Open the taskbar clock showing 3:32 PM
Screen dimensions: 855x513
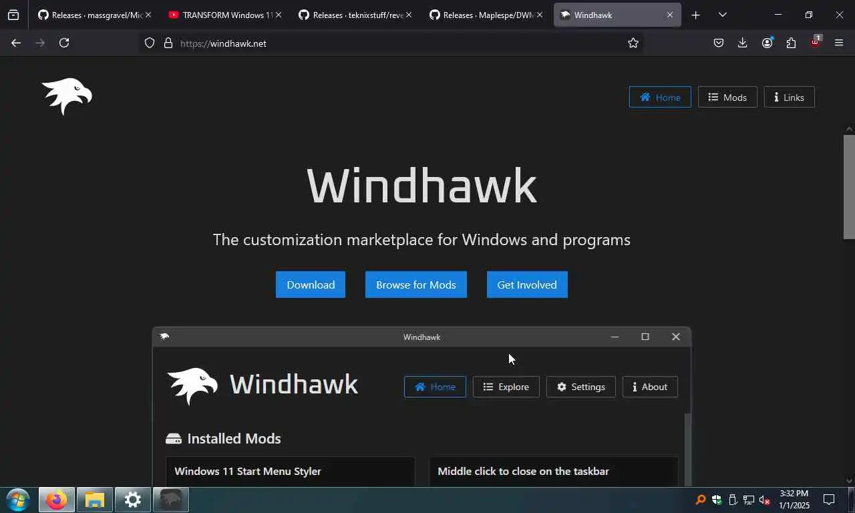(794, 500)
